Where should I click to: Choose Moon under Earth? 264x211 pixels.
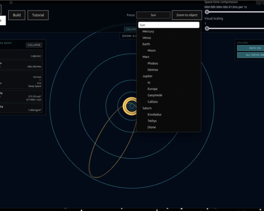pos(151,51)
